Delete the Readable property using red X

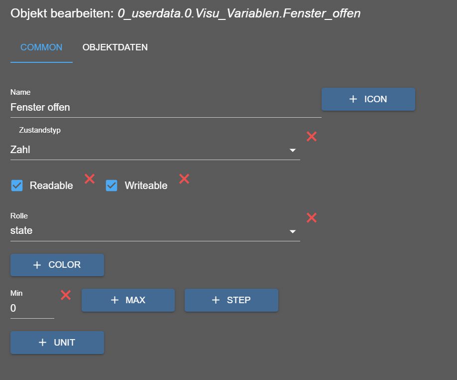(x=90, y=179)
